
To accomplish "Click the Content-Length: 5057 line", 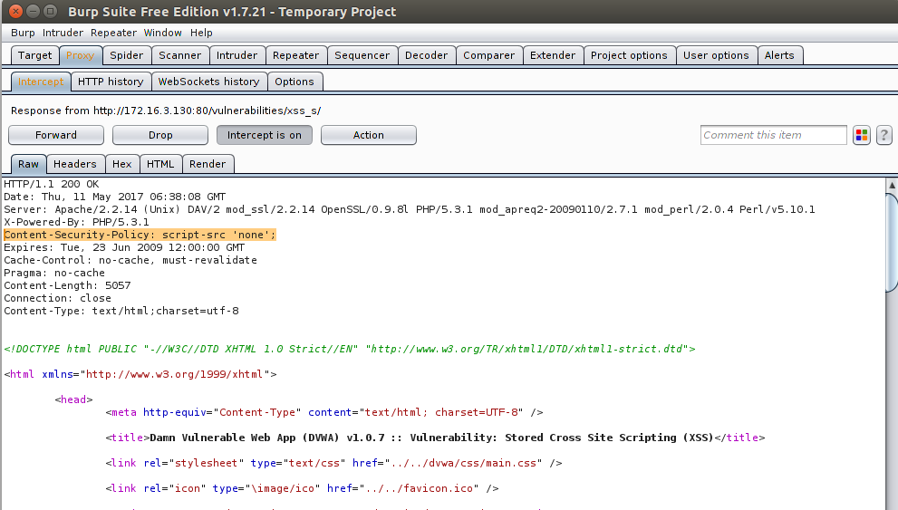I will click(x=67, y=285).
